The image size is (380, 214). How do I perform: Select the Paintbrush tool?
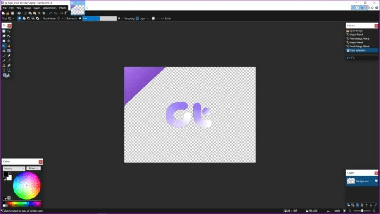pos(4,56)
